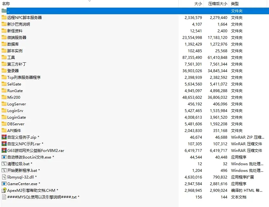Select the LoginSrv folder name
Image resolution: width=269 pixels, height=207 pixels.
click(15, 111)
